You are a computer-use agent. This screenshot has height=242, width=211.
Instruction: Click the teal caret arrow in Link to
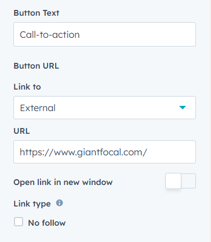183,108
